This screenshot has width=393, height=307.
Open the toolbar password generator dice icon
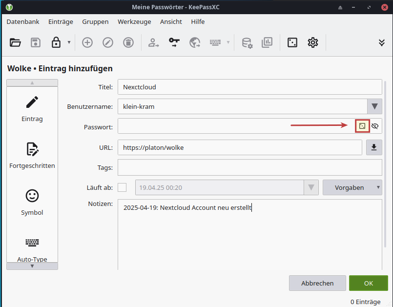click(292, 42)
